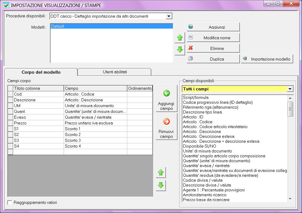The width and height of the screenshot is (302, 213).
Task: Click the green down arrow beside Modelli list
Action: coord(180,50)
